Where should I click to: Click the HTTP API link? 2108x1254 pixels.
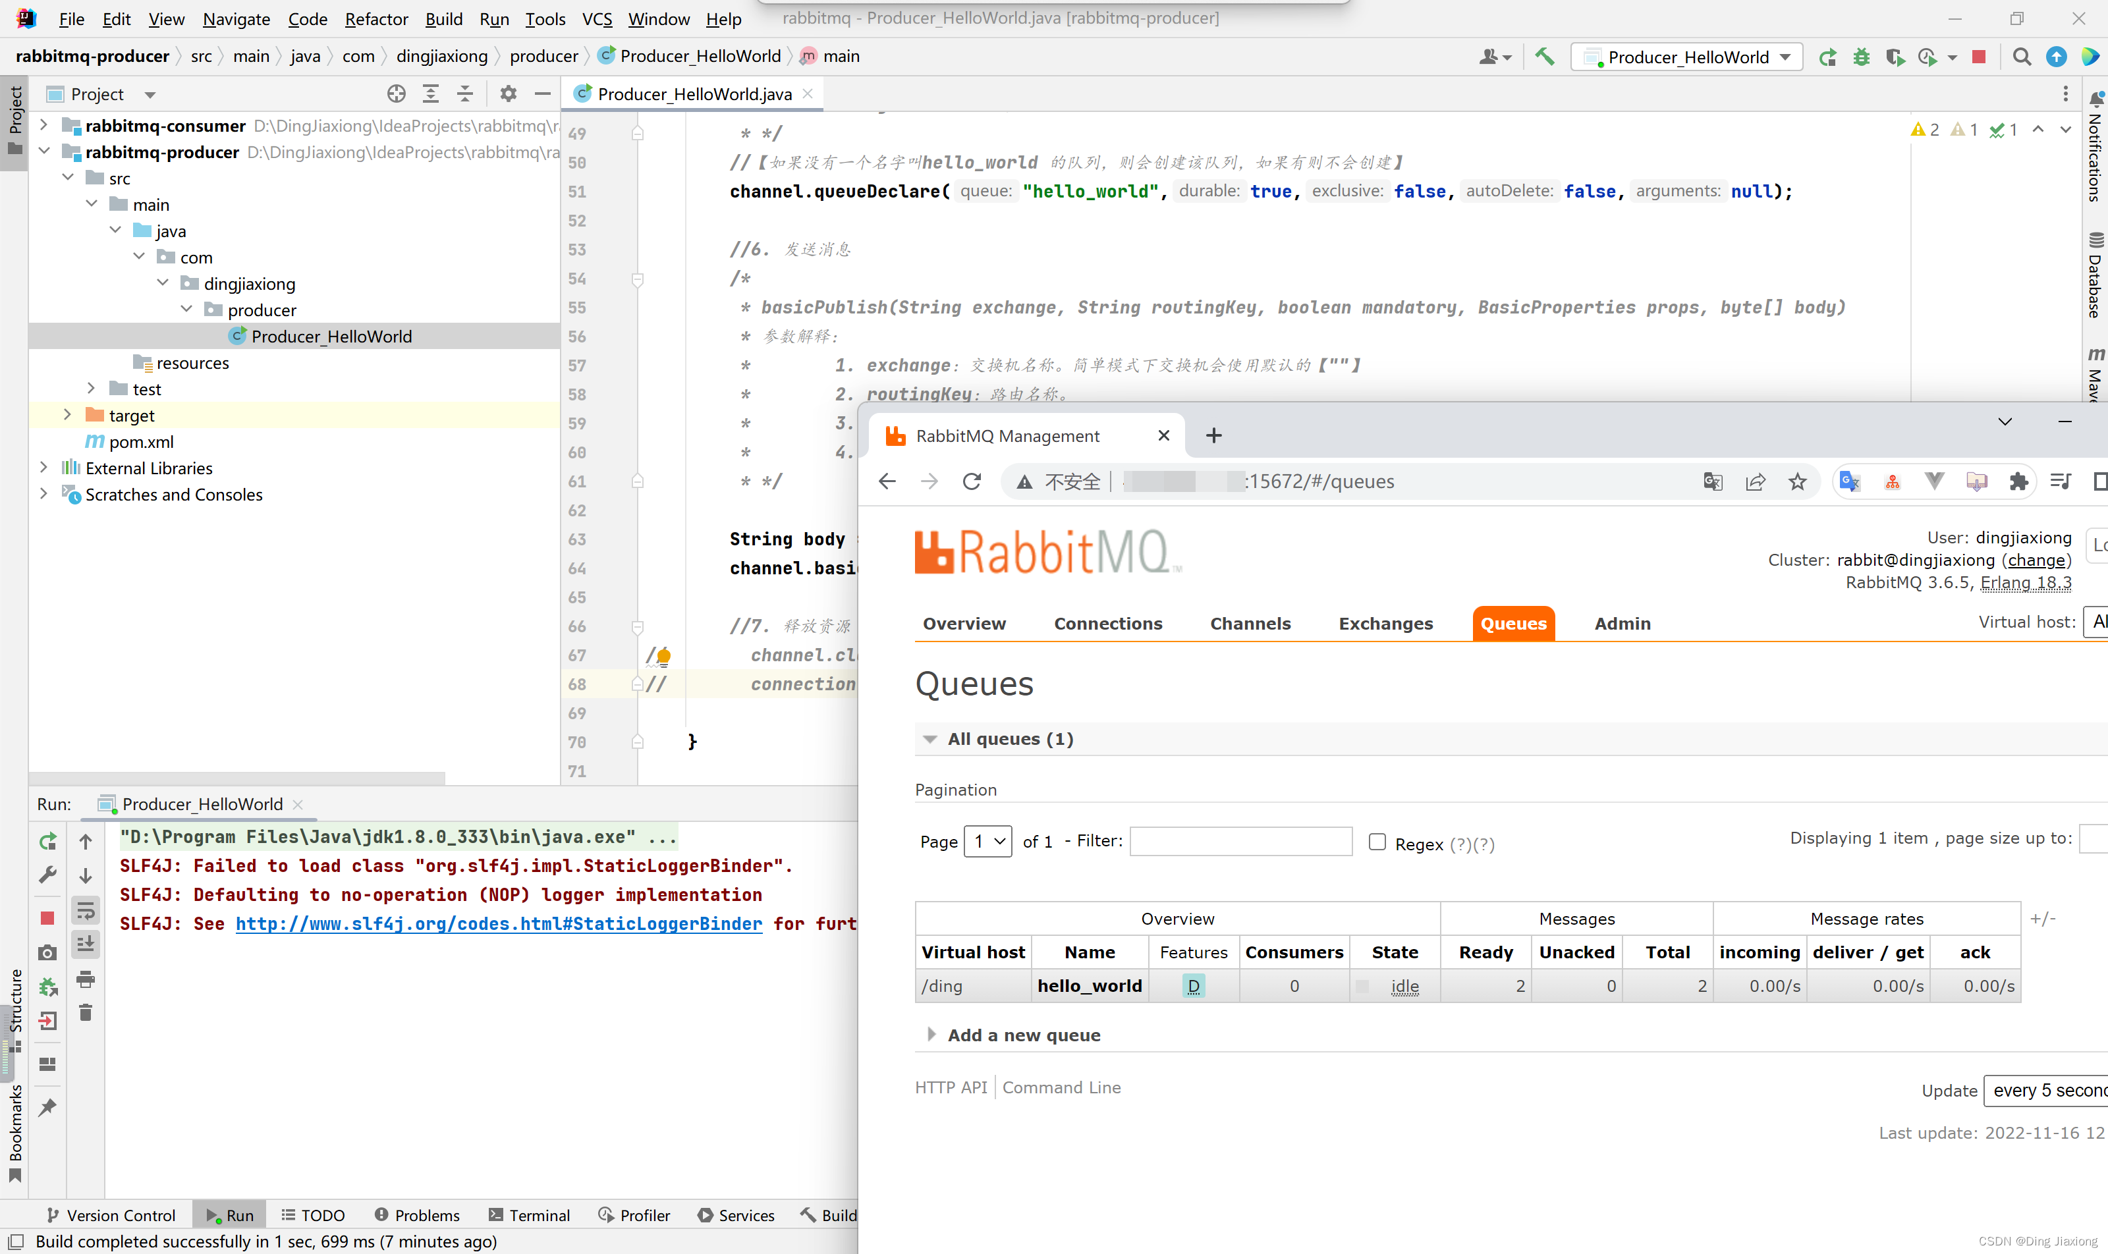click(x=951, y=1087)
